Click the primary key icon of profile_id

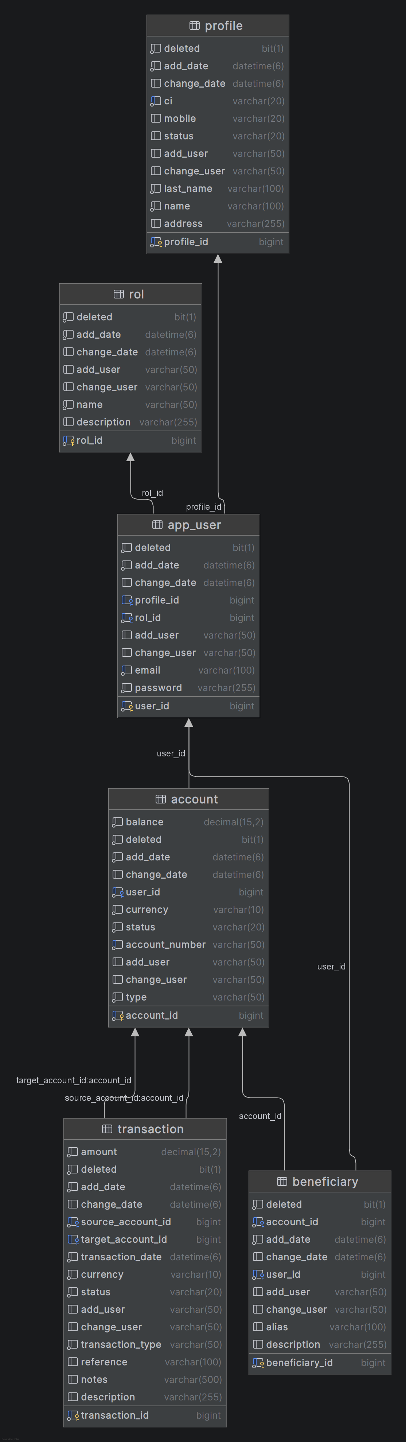coord(156,242)
